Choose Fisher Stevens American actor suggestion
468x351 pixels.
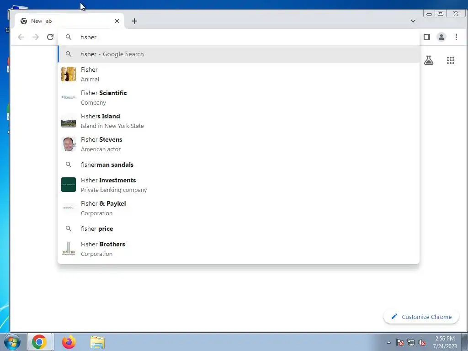coord(239,144)
